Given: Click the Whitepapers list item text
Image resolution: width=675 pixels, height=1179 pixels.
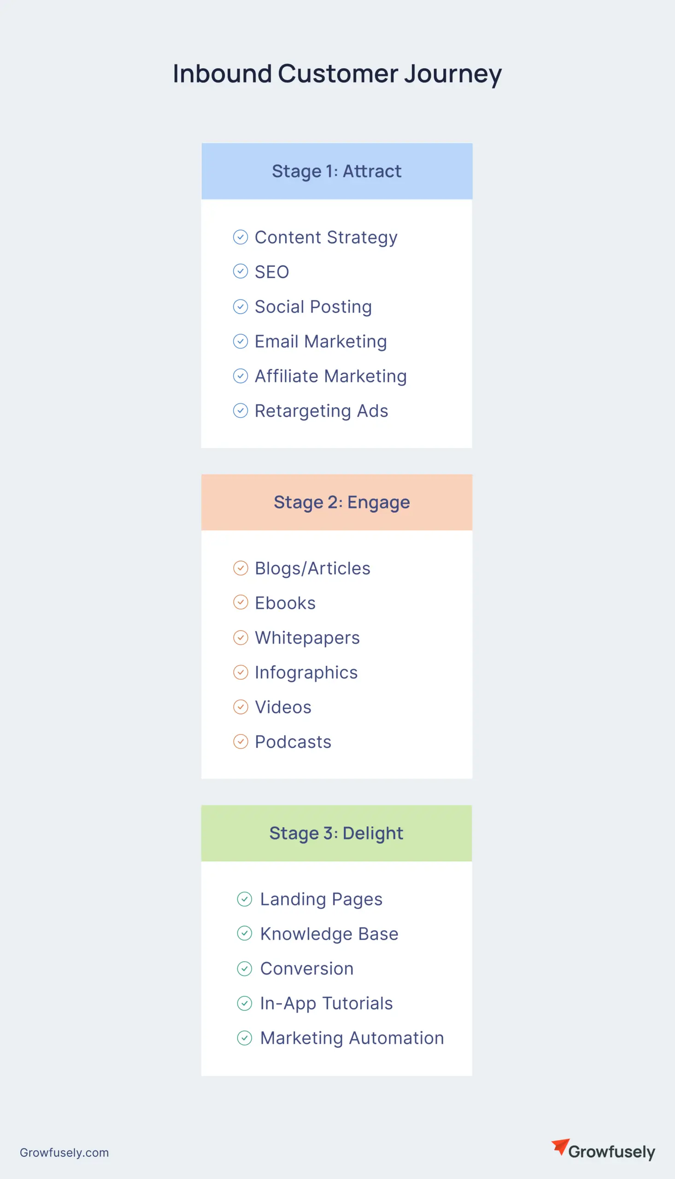Looking at the screenshot, I should tap(307, 638).
